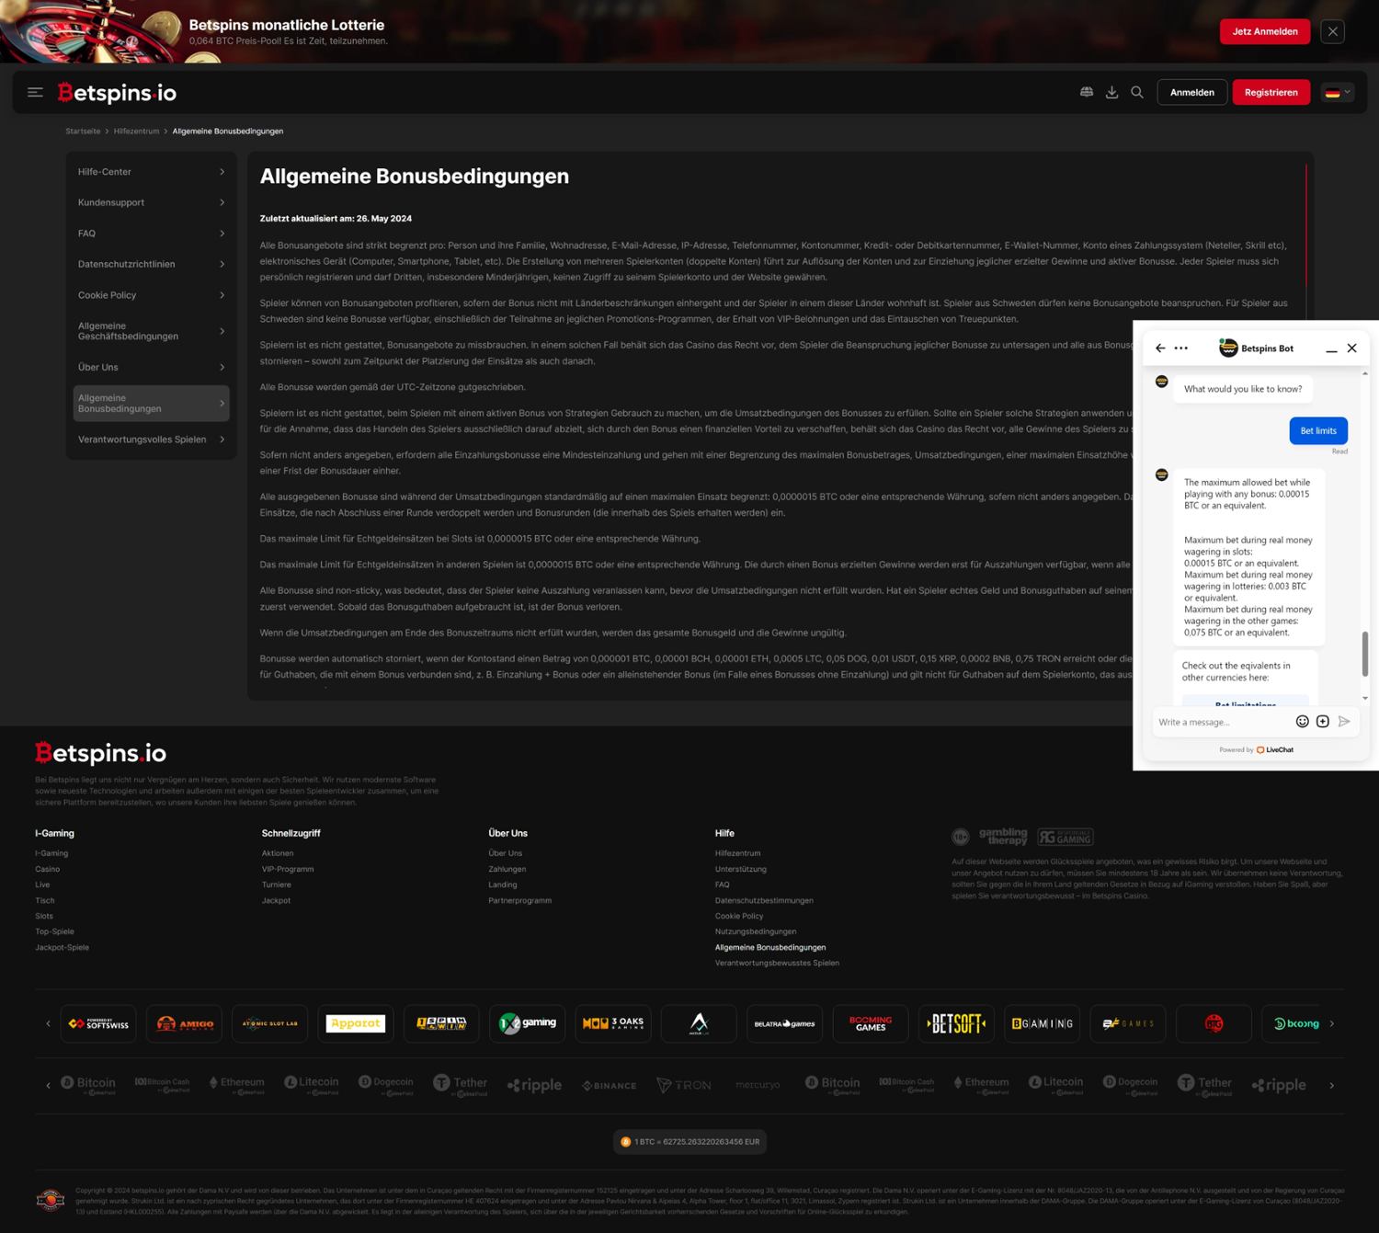Viewport: 1379px width, 1233px height.
Task: Click the chat window scrollbar thumb
Action: [1364, 654]
